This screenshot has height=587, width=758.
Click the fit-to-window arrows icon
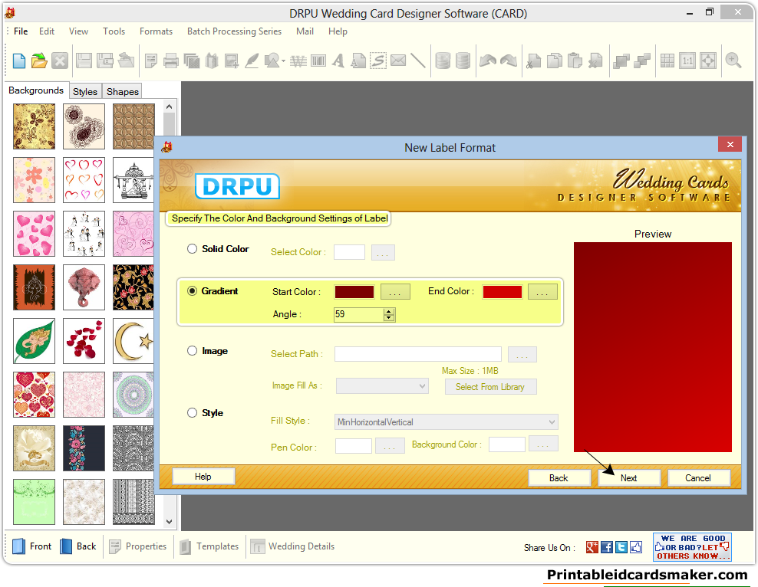coord(708,61)
